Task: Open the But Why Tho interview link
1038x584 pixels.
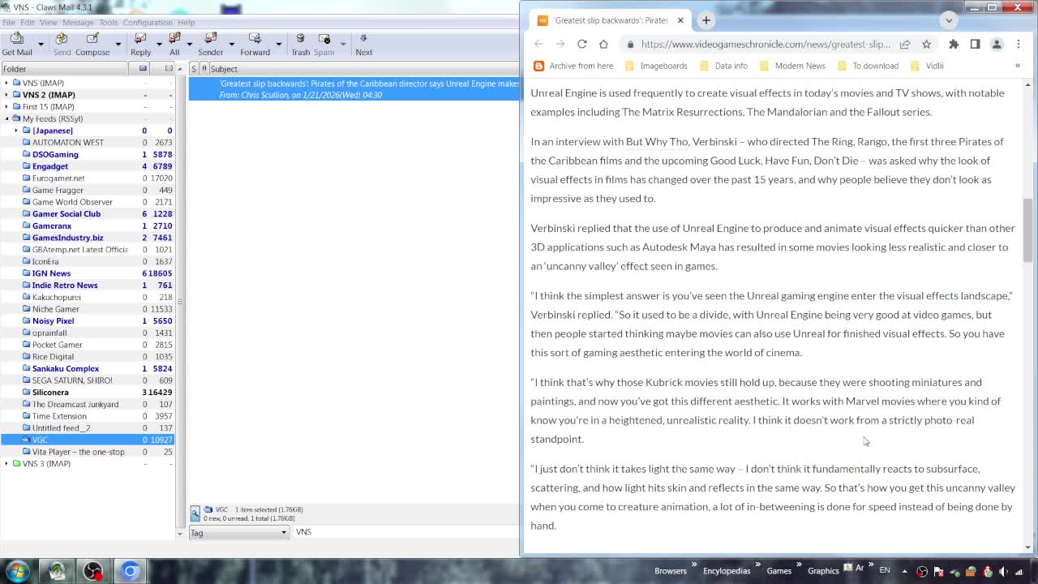Action: click(657, 142)
